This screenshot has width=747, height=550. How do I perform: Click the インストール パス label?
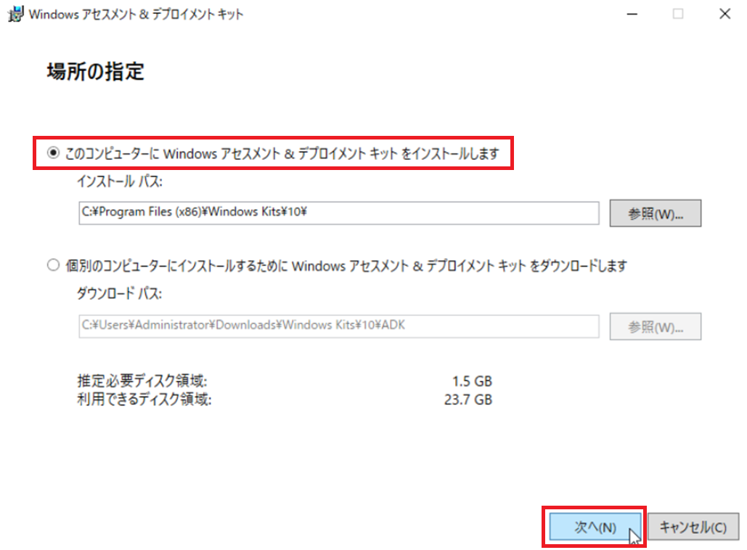[x=120, y=181]
